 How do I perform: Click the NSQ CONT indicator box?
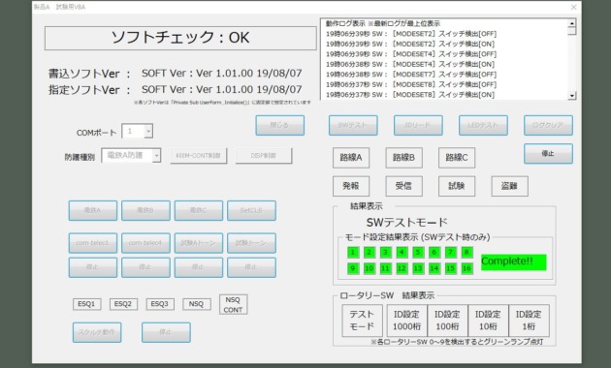pos(233,305)
